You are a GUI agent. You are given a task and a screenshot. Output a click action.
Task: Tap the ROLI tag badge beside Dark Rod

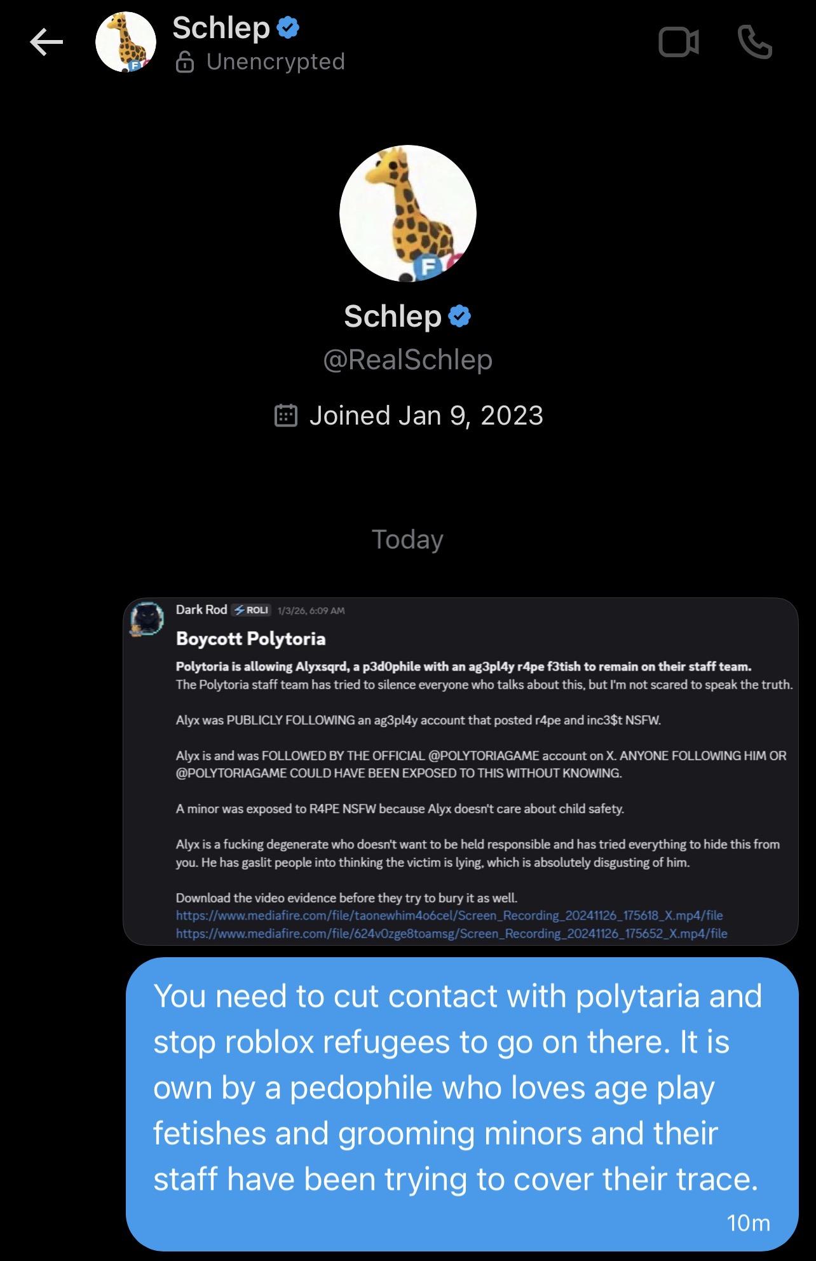(x=252, y=610)
